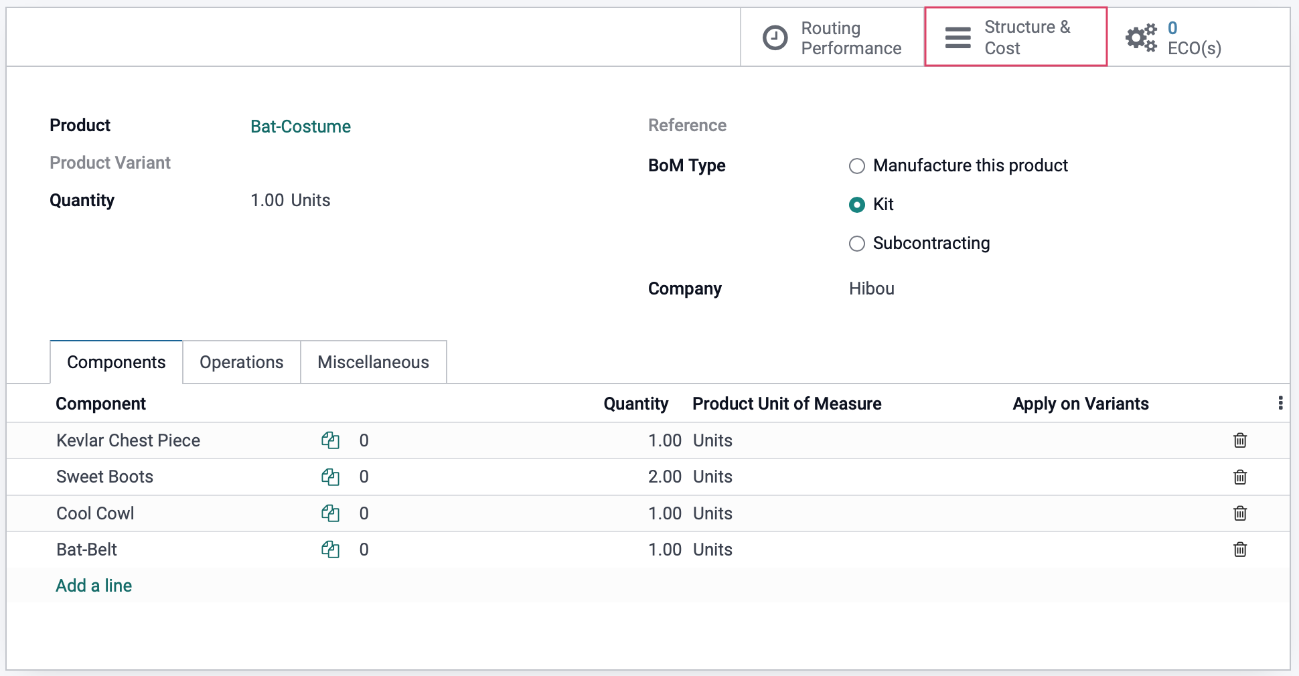
Task: Open the Structure & Cost label
Action: (x=1027, y=37)
